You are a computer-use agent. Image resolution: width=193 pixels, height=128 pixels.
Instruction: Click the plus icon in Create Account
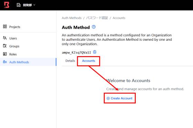pos(108,99)
